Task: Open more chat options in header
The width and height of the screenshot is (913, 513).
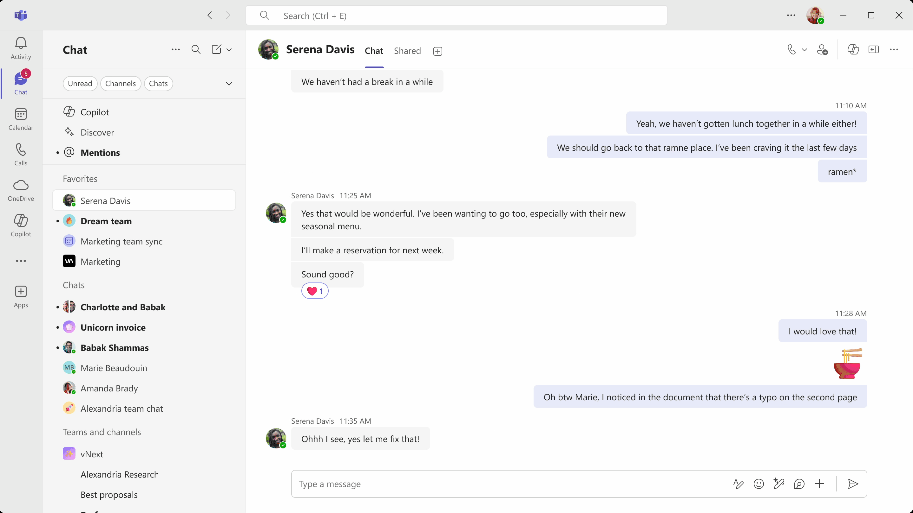Action: click(x=894, y=49)
